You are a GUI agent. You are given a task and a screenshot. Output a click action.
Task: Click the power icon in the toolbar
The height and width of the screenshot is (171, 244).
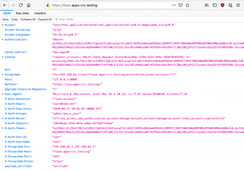coord(237,5)
